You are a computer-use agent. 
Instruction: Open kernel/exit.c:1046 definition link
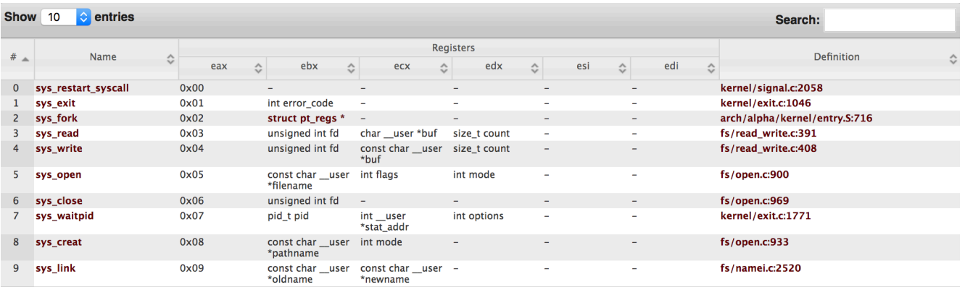[x=766, y=103]
